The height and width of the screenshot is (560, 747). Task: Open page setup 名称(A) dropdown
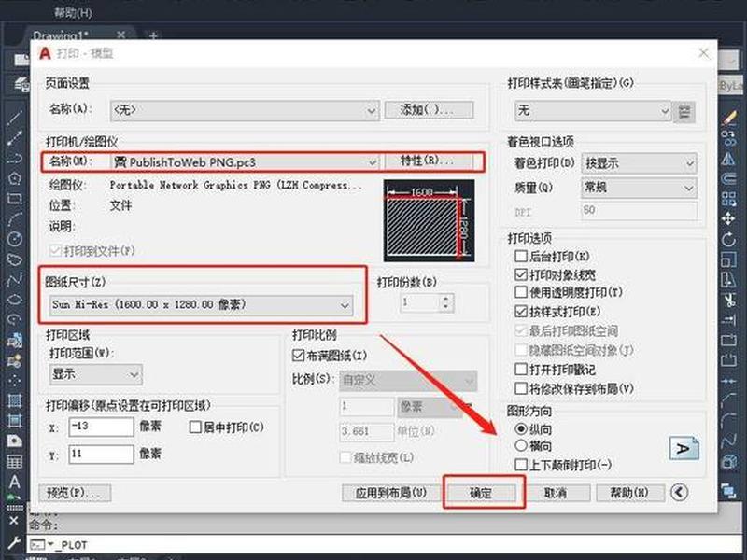pos(245,110)
